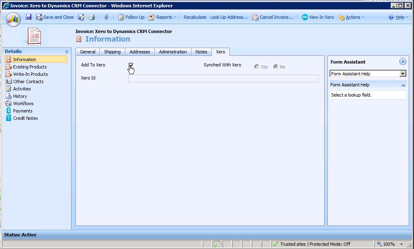Click Save and Close button
The width and height of the screenshot is (414, 249).
pyautogui.click(x=55, y=17)
